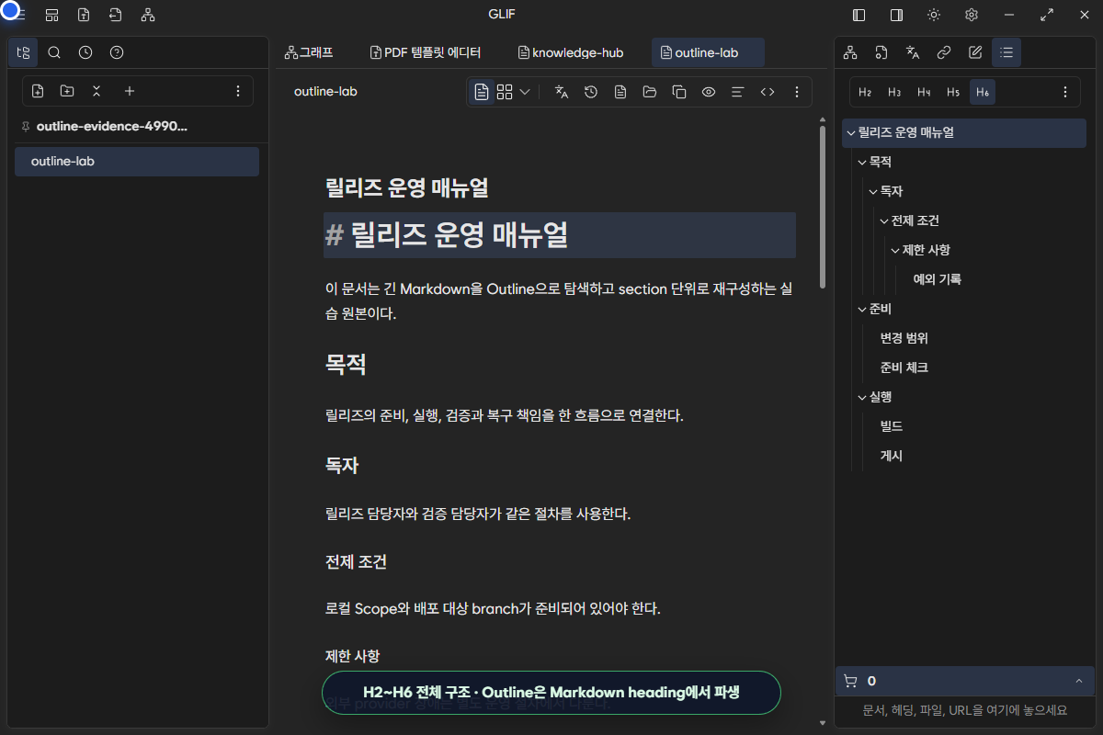Open the edit note tab in right panel

click(975, 52)
